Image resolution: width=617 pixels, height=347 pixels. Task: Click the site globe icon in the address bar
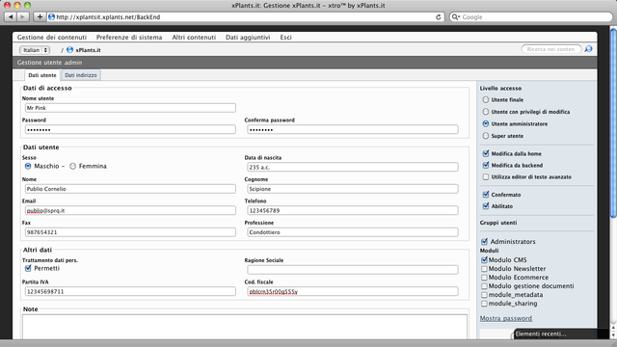[51, 17]
